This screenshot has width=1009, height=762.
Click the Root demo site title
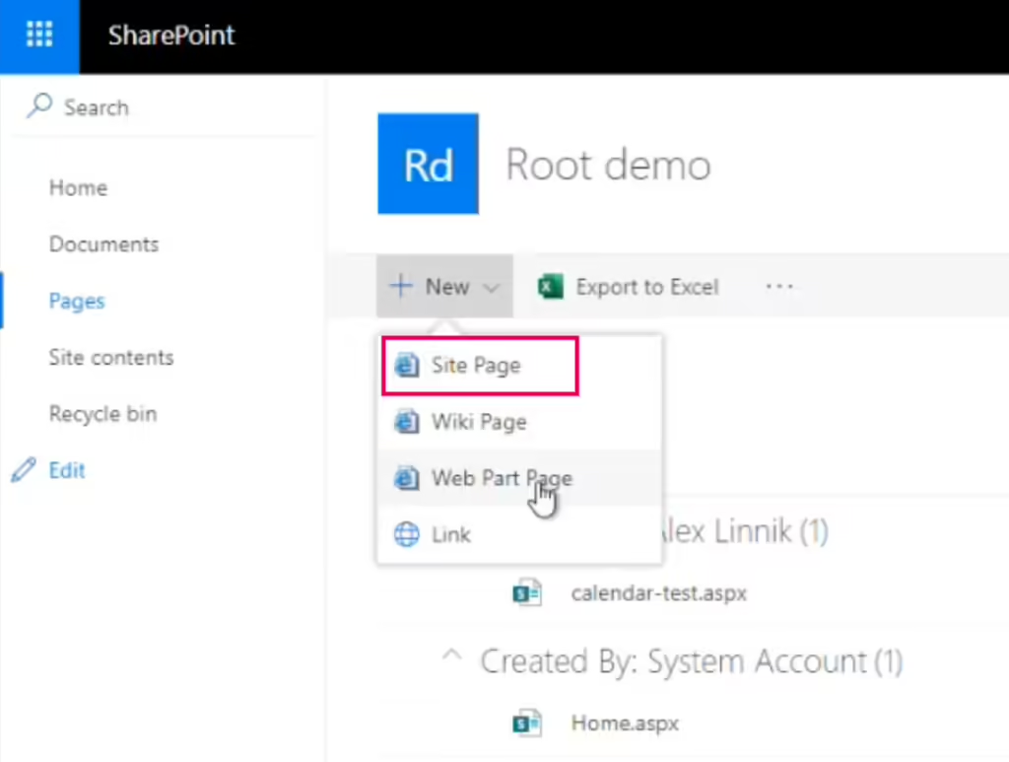point(608,165)
